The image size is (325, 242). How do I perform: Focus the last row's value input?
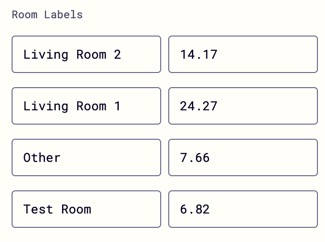click(243, 209)
